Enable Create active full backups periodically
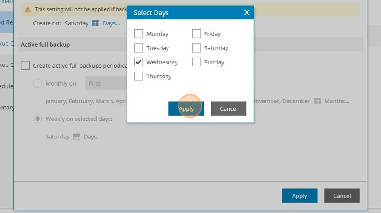Viewport: 381px width, 213px height. click(25, 65)
